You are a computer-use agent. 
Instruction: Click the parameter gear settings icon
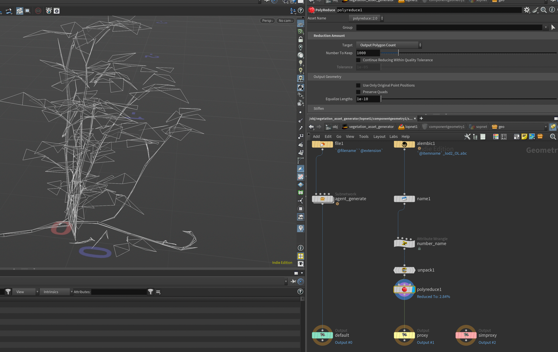pyautogui.click(x=526, y=10)
